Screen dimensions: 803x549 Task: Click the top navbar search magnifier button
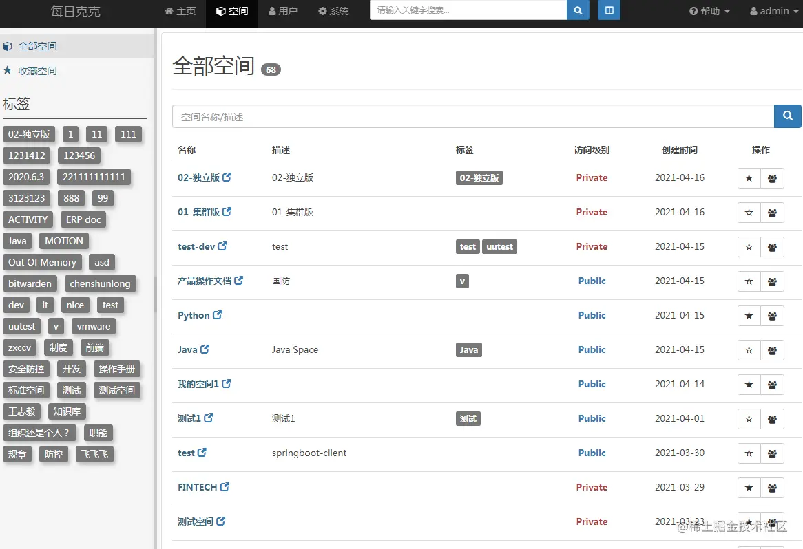point(578,10)
